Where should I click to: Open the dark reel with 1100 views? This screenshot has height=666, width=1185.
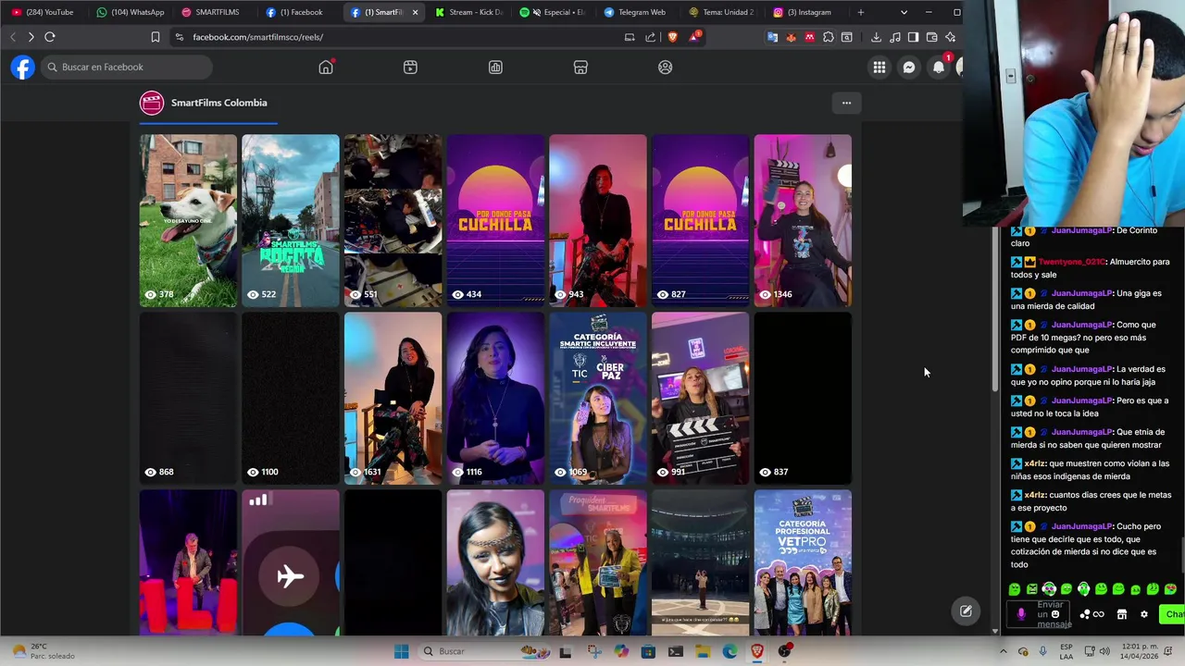click(291, 398)
